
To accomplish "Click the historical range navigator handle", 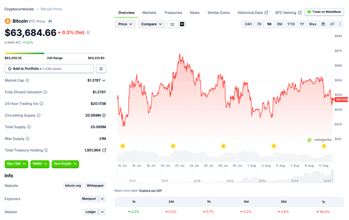I will 332,176.
